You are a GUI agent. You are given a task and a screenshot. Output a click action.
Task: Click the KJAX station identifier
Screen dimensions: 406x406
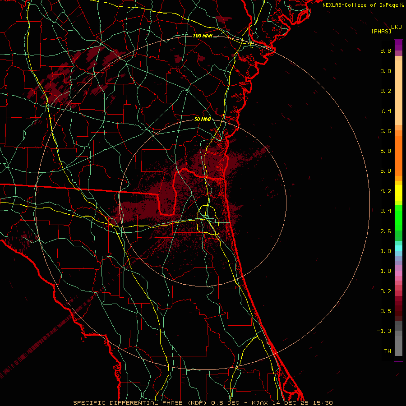click(x=260, y=403)
